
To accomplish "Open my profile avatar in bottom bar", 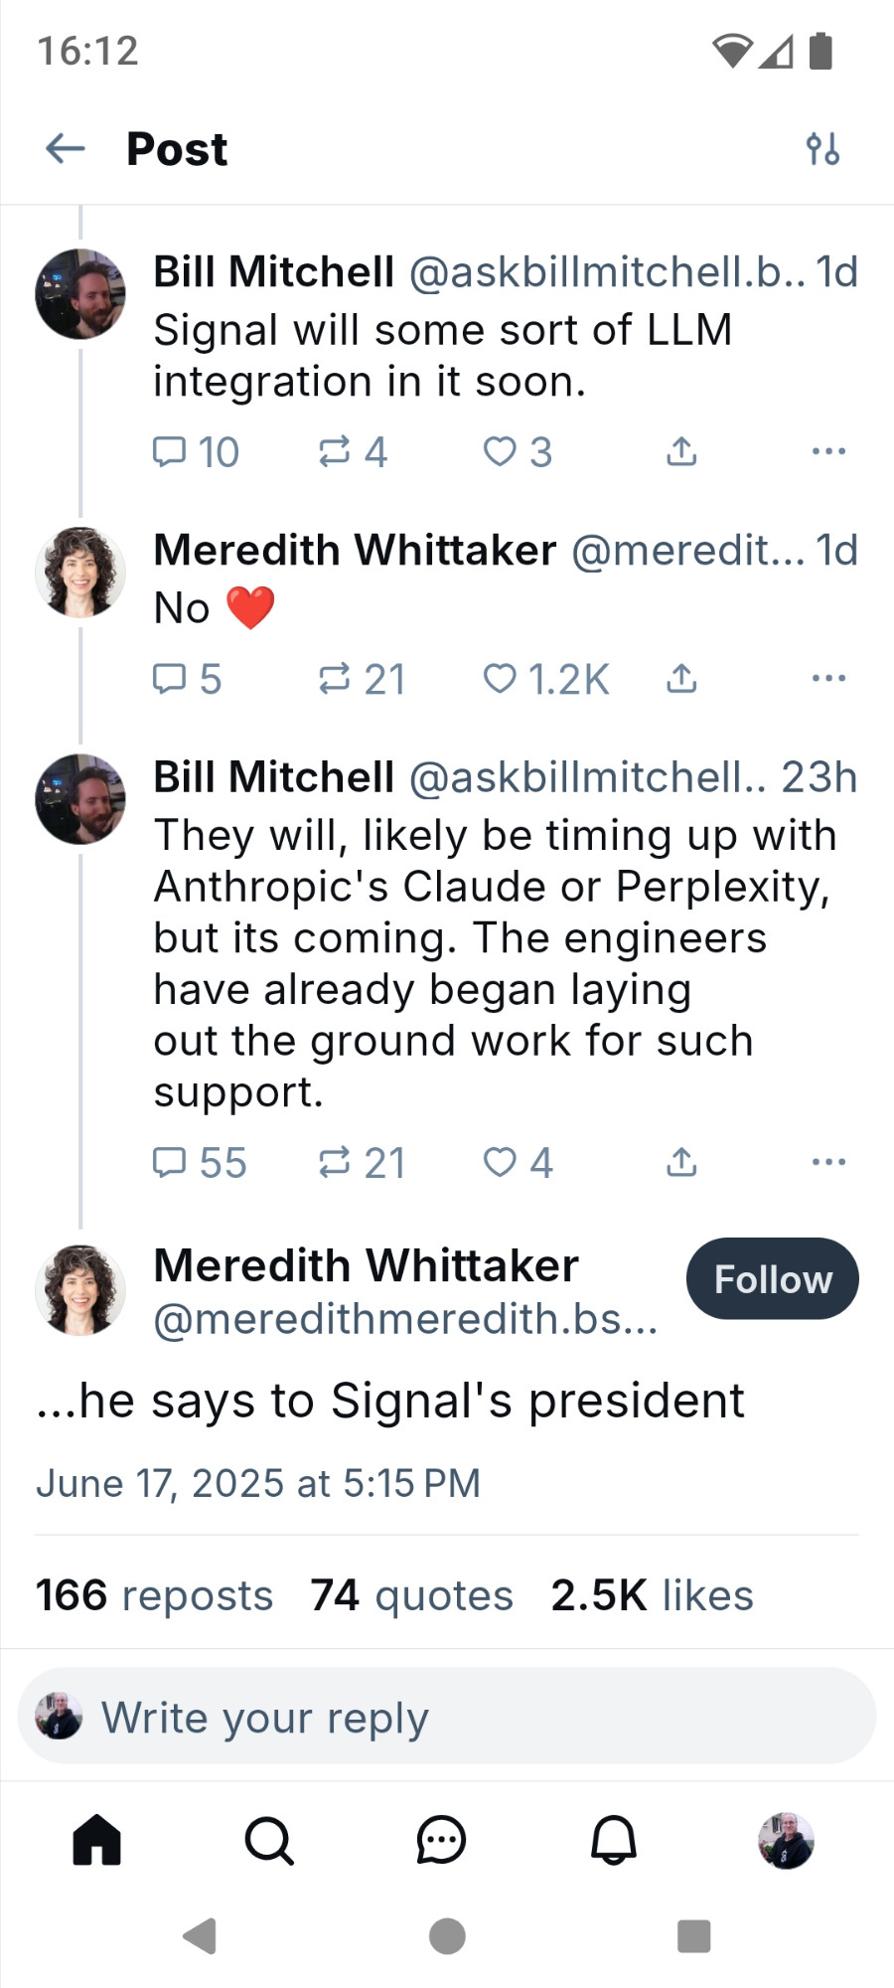I will tap(786, 1840).
